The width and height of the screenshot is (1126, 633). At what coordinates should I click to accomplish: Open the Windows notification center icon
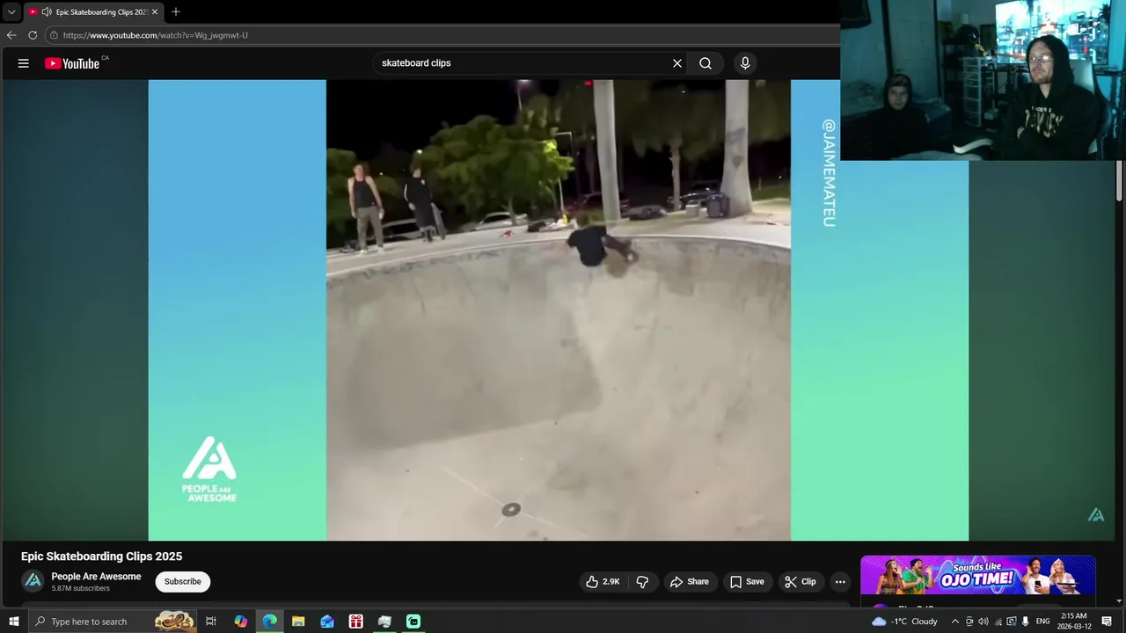pos(1108,622)
